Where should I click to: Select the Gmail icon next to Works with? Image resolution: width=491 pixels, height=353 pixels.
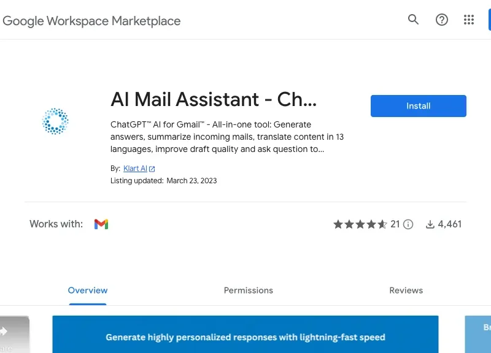(101, 224)
